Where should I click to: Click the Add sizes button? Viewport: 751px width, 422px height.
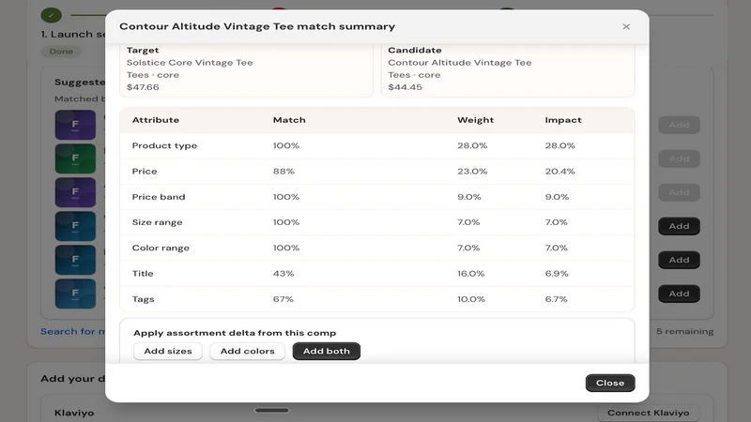(x=168, y=351)
